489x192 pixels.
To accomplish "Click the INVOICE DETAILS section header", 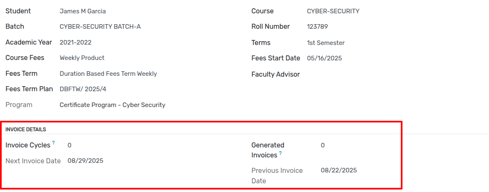I will click(26, 129).
